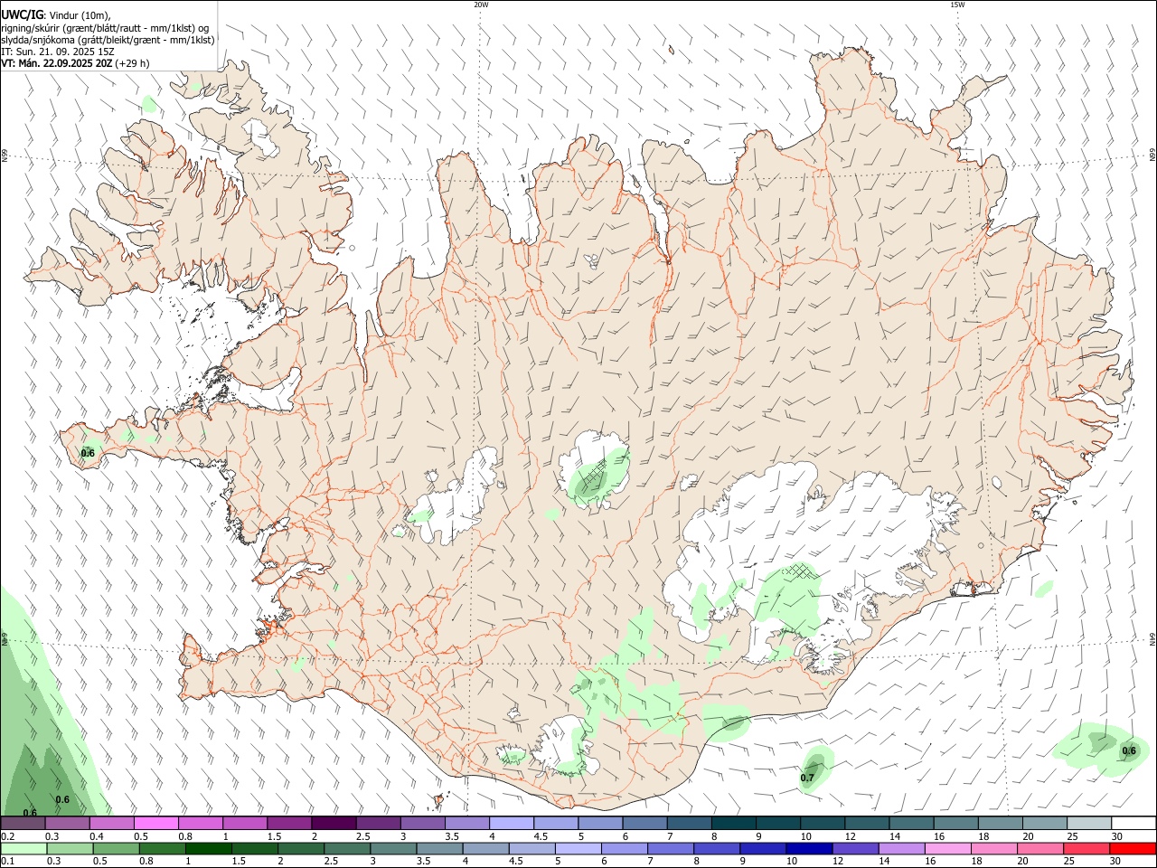Click the slate blue 6–7 swatch in upper legend
Viewport: 1157px width, 868px height.
click(x=644, y=823)
